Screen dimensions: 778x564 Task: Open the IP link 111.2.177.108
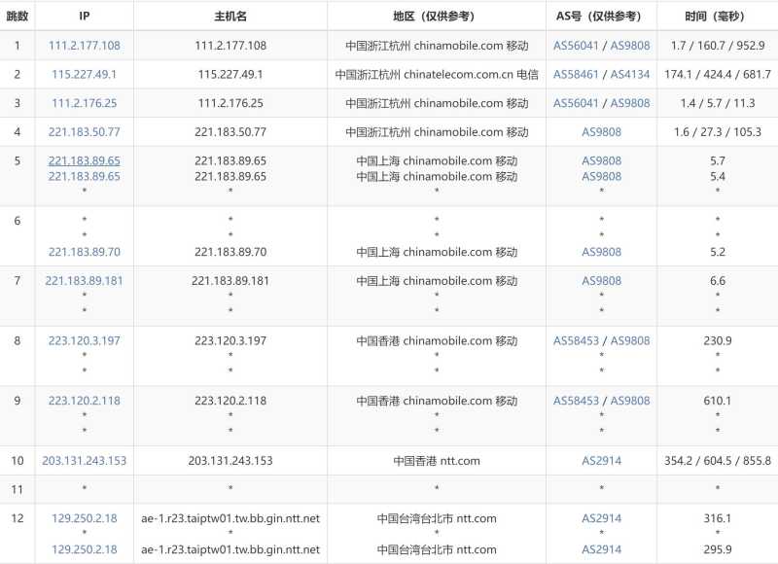[84, 45]
